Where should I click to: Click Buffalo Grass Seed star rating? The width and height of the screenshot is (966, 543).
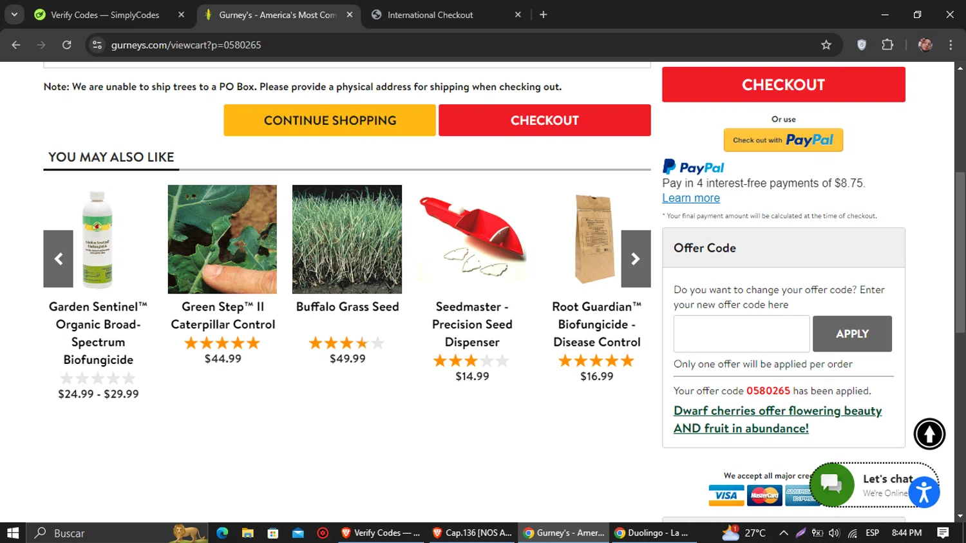[346, 343]
